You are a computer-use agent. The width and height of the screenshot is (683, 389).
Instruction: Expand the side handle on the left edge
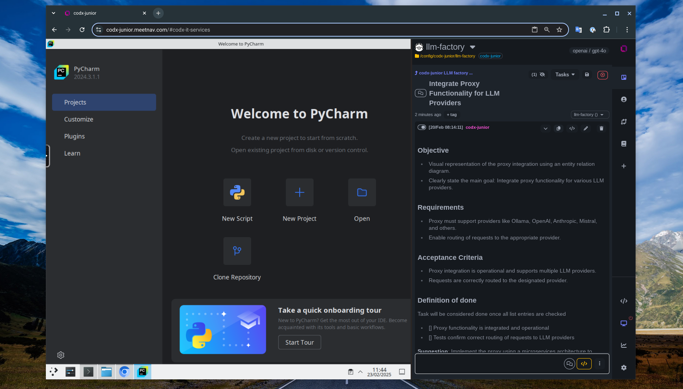coord(47,156)
